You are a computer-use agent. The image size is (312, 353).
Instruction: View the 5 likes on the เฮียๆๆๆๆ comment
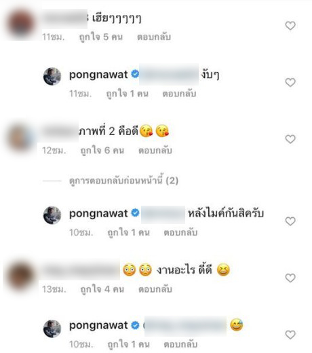(100, 37)
